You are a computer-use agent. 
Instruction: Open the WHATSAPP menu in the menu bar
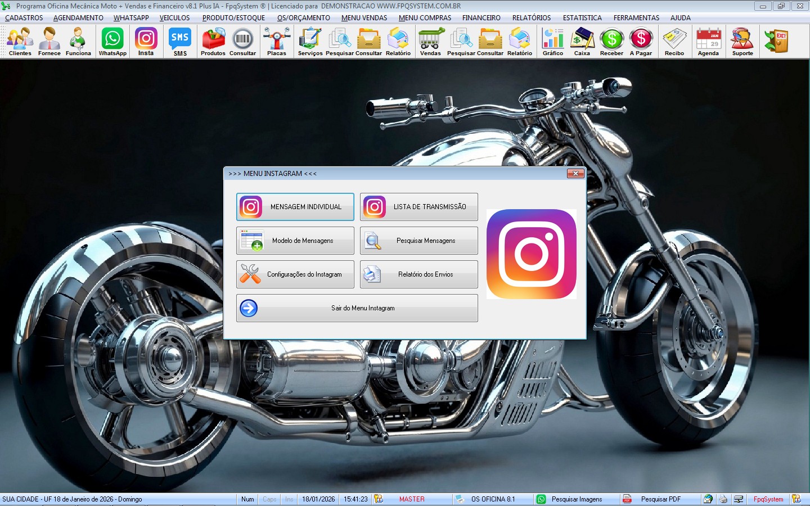click(131, 18)
